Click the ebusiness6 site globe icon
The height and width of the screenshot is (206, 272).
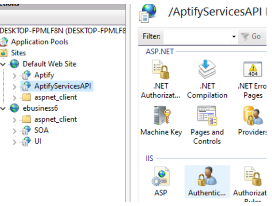[14, 108]
